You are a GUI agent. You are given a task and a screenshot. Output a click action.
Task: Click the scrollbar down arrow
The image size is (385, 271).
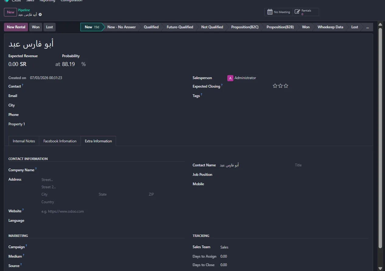pyautogui.click(x=380, y=268)
